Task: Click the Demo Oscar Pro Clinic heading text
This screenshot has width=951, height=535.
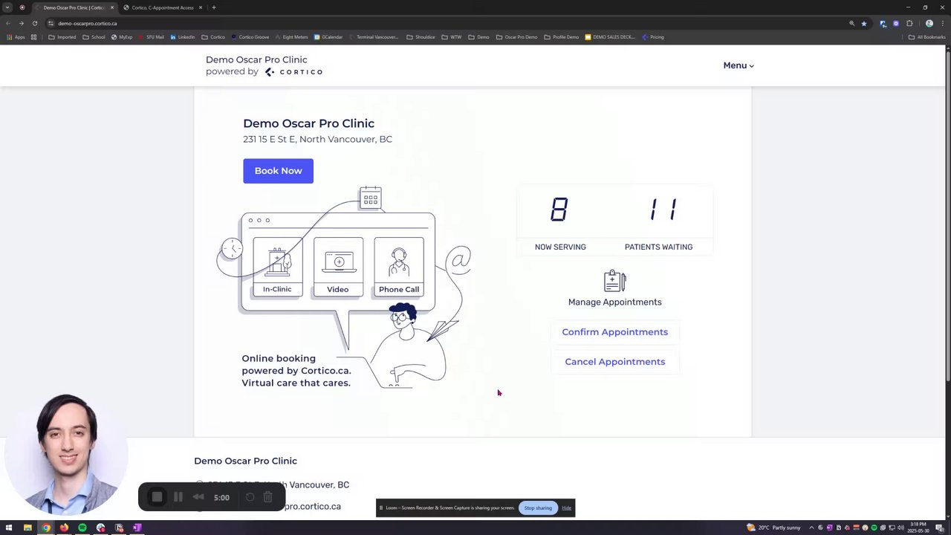Action: point(308,123)
